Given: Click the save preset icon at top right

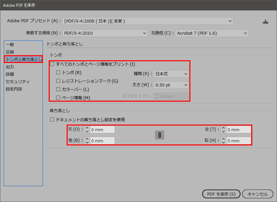Looking at the screenshot, I should pyautogui.click(x=266, y=22).
